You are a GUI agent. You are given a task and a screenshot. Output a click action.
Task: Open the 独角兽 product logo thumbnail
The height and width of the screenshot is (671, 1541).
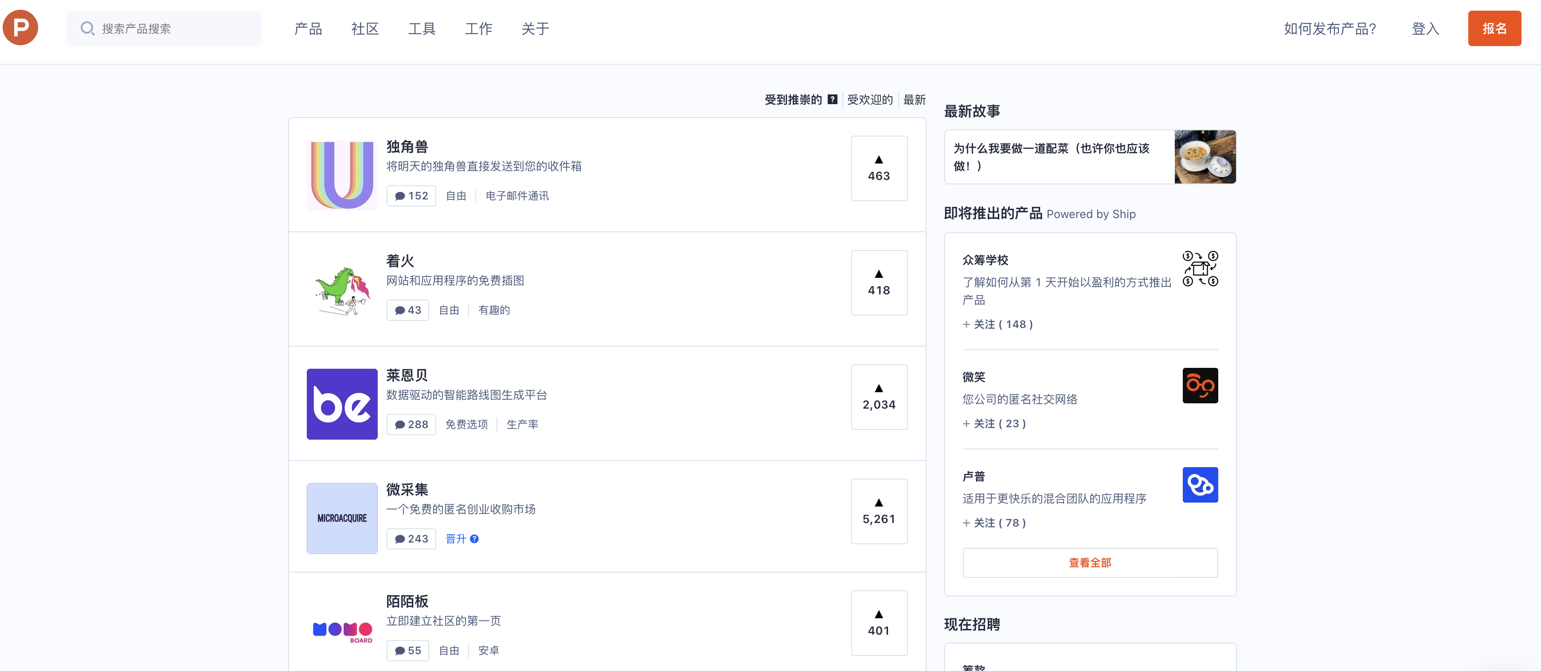tap(341, 175)
